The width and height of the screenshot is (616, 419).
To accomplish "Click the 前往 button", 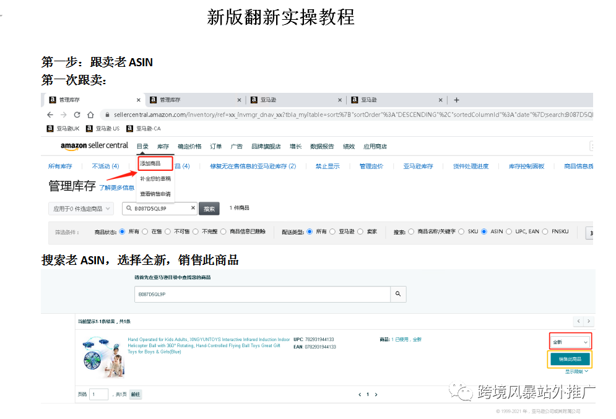I will [x=136, y=394].
